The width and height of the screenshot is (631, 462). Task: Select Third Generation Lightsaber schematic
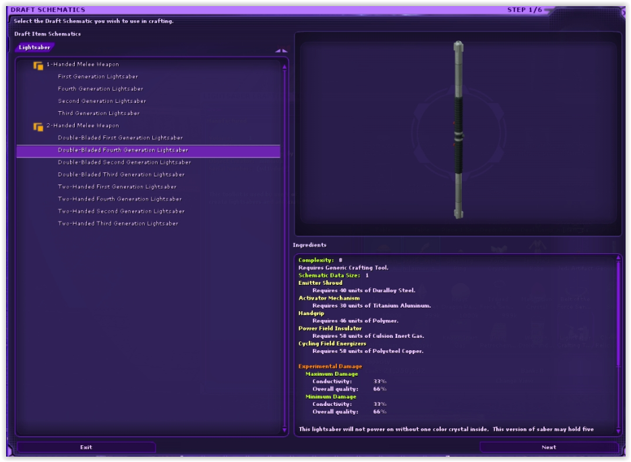(98, 113)
